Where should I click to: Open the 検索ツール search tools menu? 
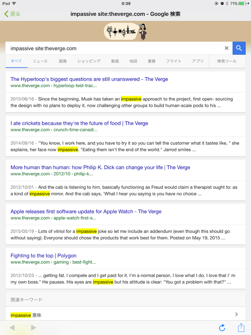227,61
